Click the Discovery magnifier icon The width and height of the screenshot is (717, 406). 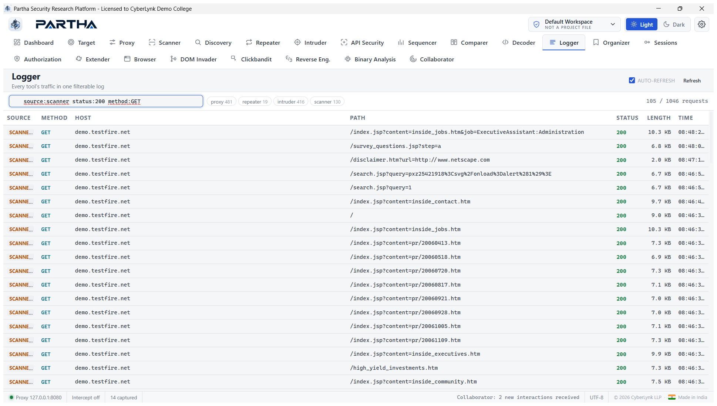198,43
